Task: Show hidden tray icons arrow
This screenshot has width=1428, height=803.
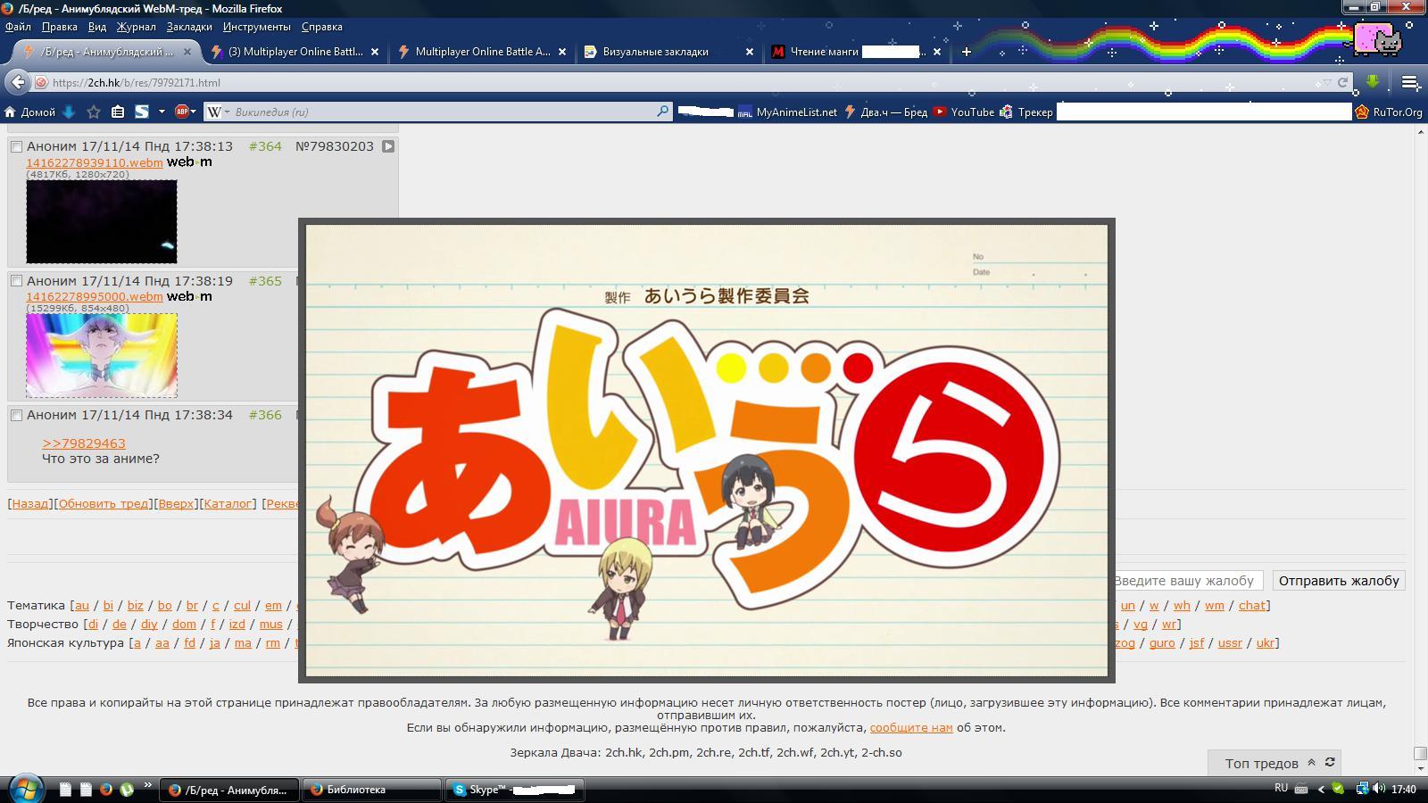Action: pos(1321,789)
